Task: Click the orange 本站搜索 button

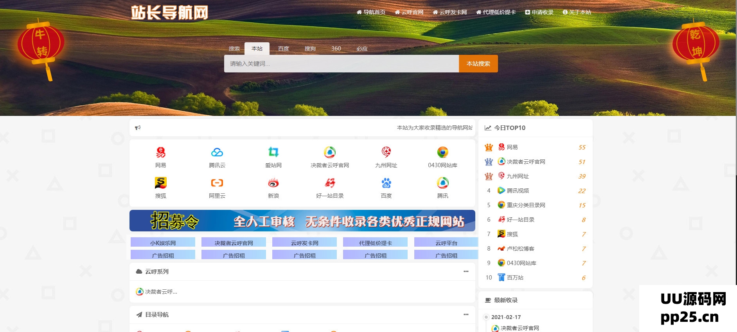Action: pyautogui.click(x=478, y=63)
